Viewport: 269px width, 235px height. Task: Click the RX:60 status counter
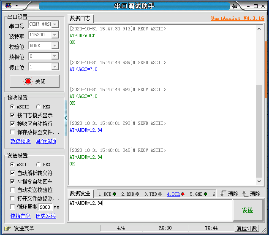pos(165,228)
